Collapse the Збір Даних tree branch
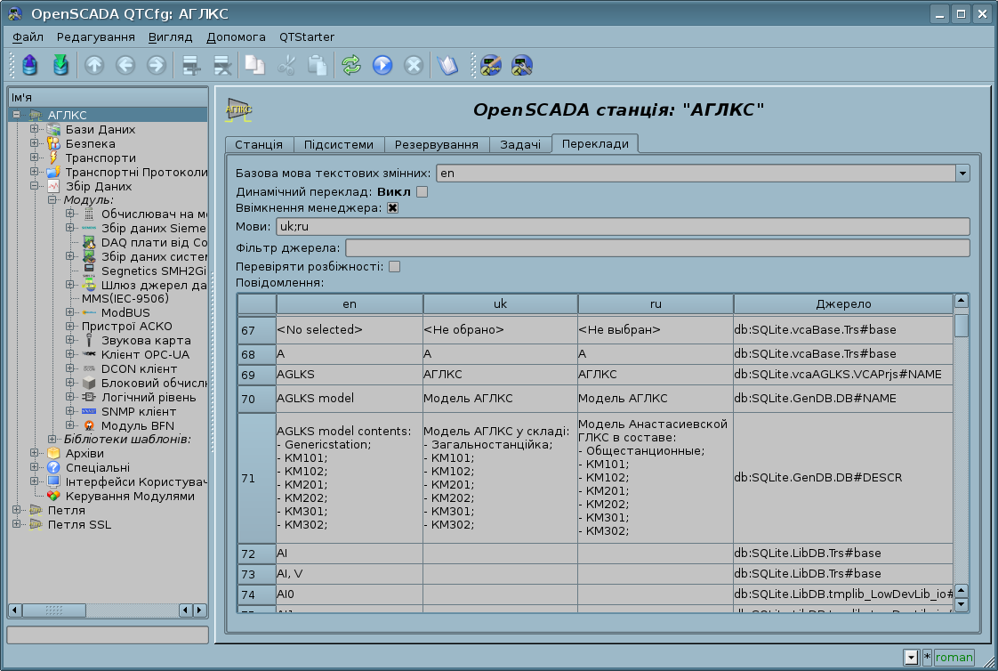 click(x=35, y=186)
